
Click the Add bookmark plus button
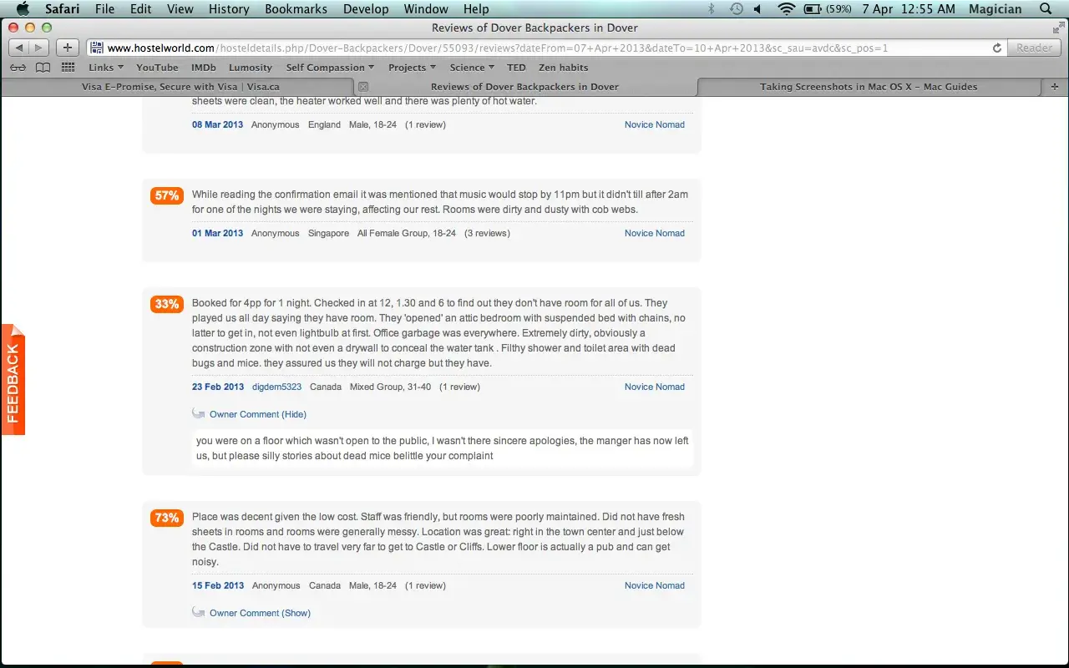68,48
